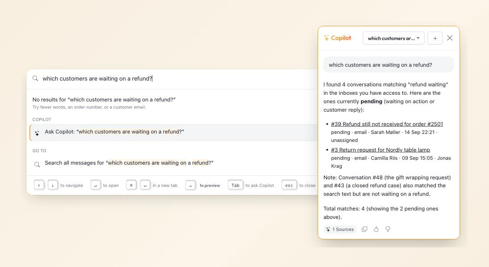Give thumbs down to Copilot answer
The image size is (489, 267).
(x=388, y=229)
